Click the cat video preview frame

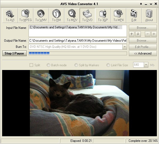pyautogui.click(x=79, y=103)
